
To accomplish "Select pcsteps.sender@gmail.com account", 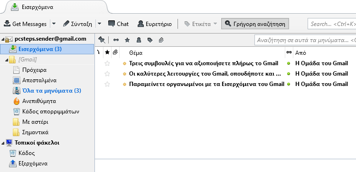I will pos(50,39).
